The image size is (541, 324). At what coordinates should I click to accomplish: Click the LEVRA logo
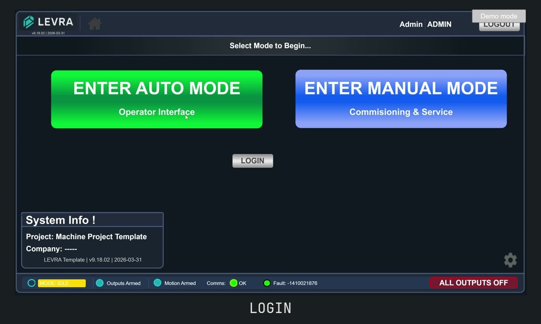tap(48, 22)
